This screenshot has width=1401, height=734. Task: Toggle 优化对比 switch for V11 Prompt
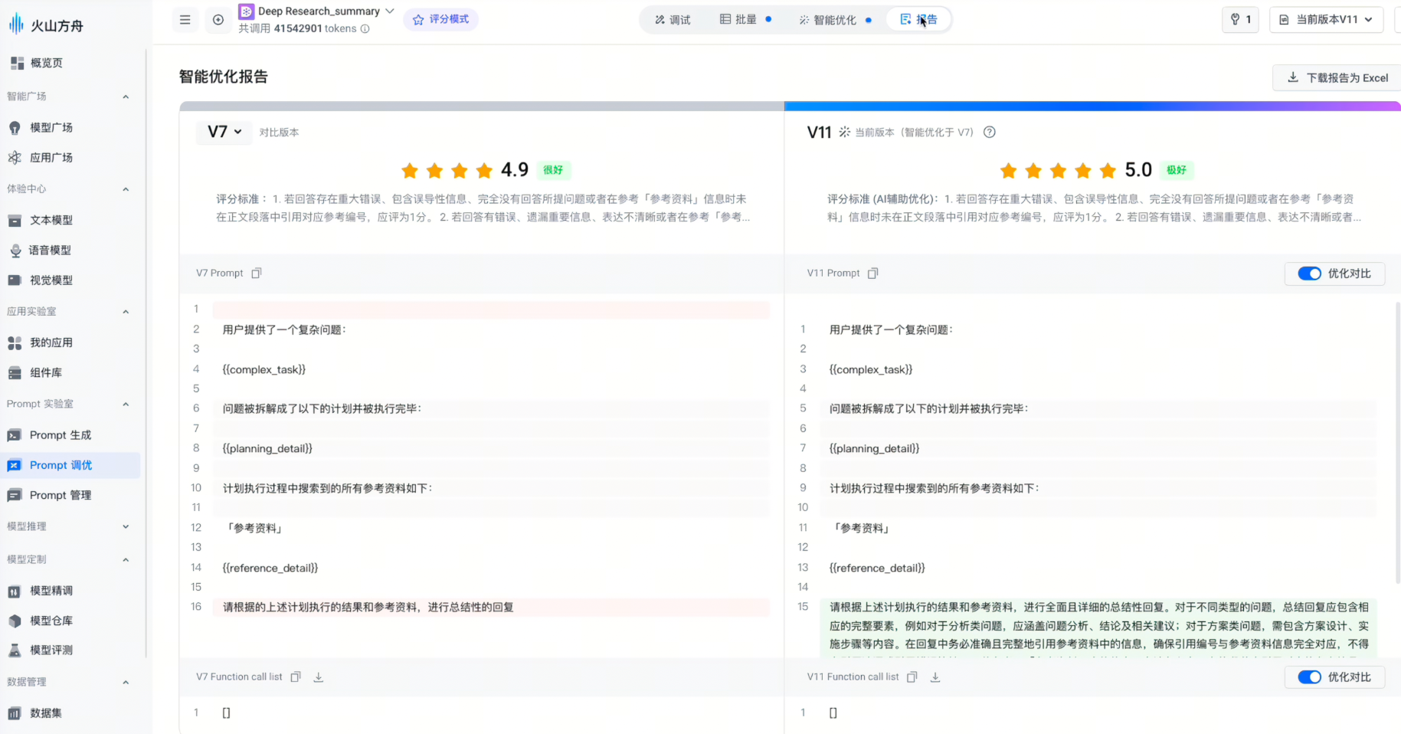tap(1310, 274)
